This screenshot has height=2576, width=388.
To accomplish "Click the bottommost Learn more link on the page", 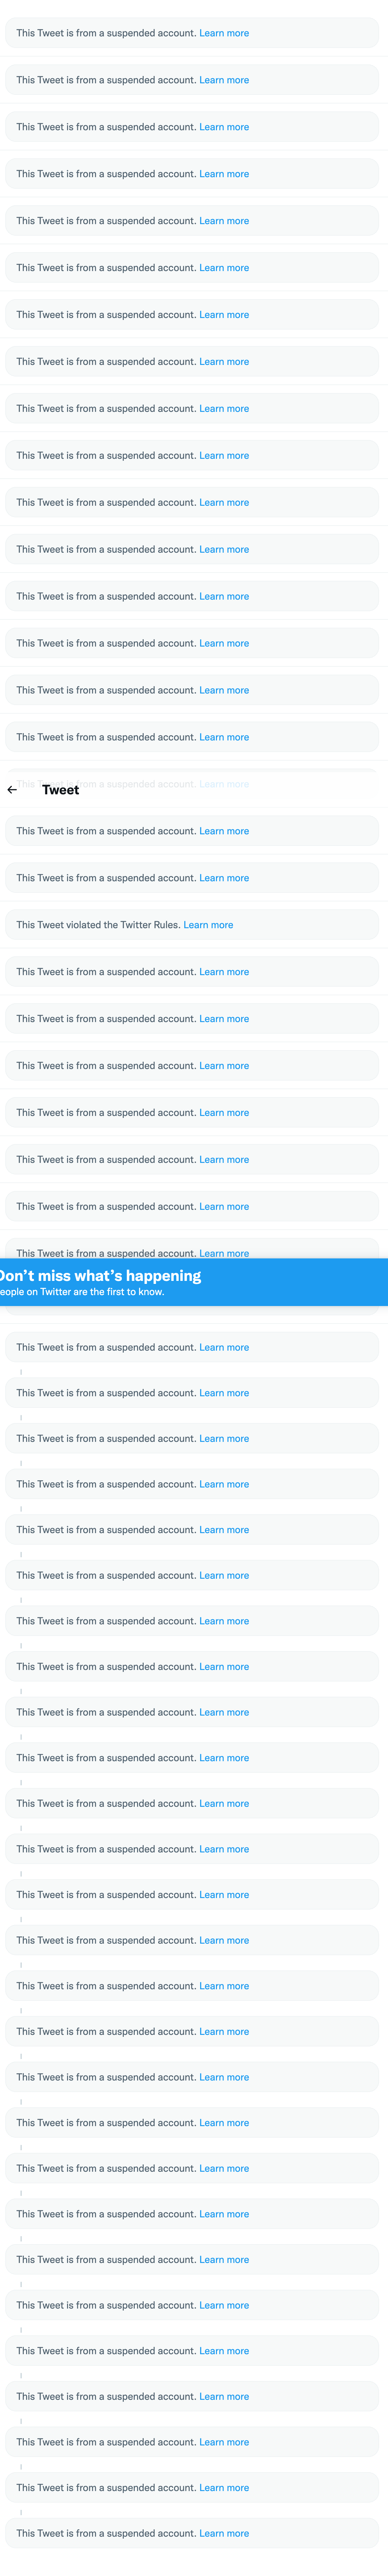I will click(x=224, y=2533).
